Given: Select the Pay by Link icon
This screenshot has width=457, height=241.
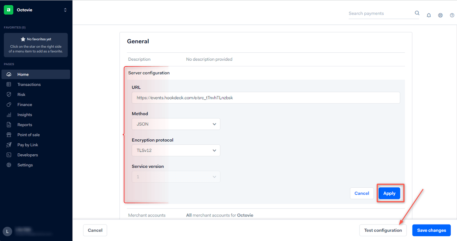Looking at the screenshot, I should coord(9,144).
